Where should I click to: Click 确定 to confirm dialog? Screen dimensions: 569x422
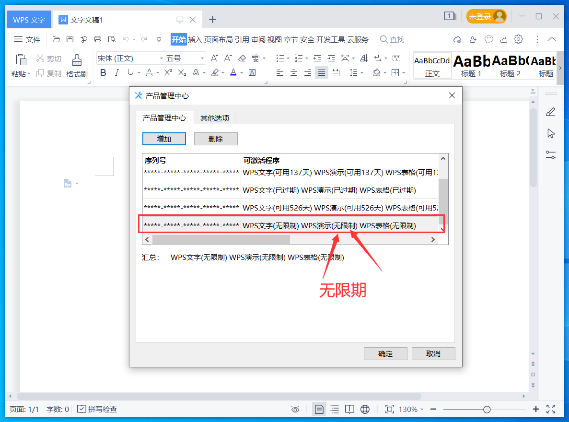tap(385, 354)
